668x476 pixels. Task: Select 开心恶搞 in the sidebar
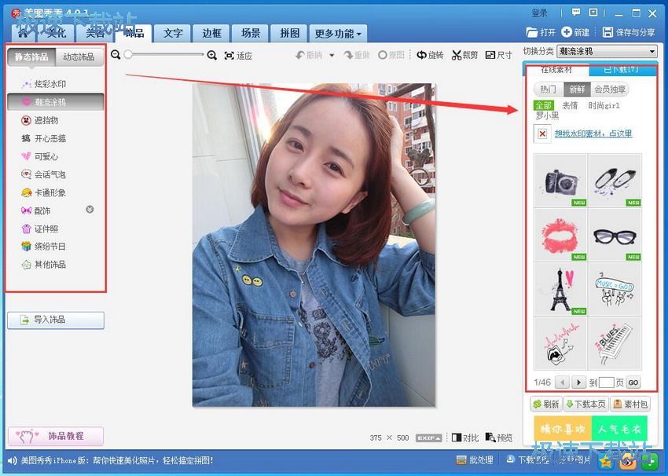coord(50,138)
